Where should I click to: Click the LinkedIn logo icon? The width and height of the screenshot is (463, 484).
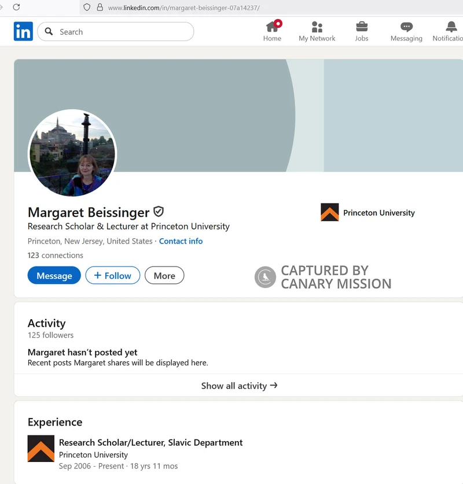[x=23, y=31]
